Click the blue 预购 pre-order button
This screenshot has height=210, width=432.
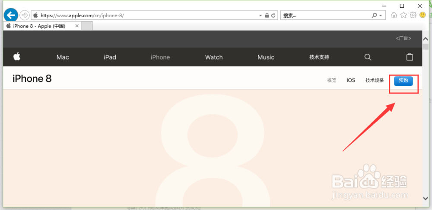(x=403, y=81)
